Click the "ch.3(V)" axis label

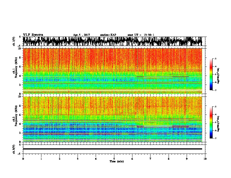click(x=14, y=149)
